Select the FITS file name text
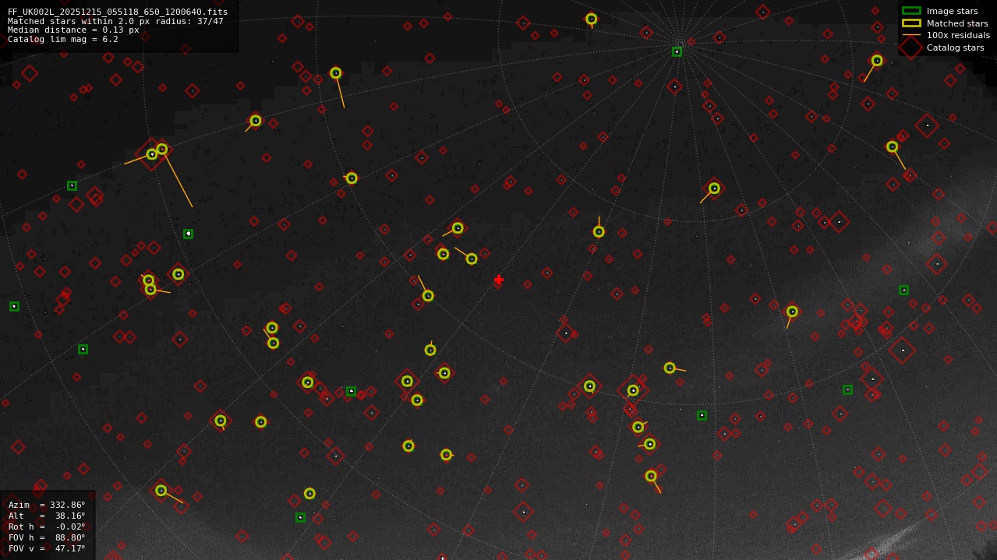Viewport: 997px width, 560px height. tap(118, 12)
